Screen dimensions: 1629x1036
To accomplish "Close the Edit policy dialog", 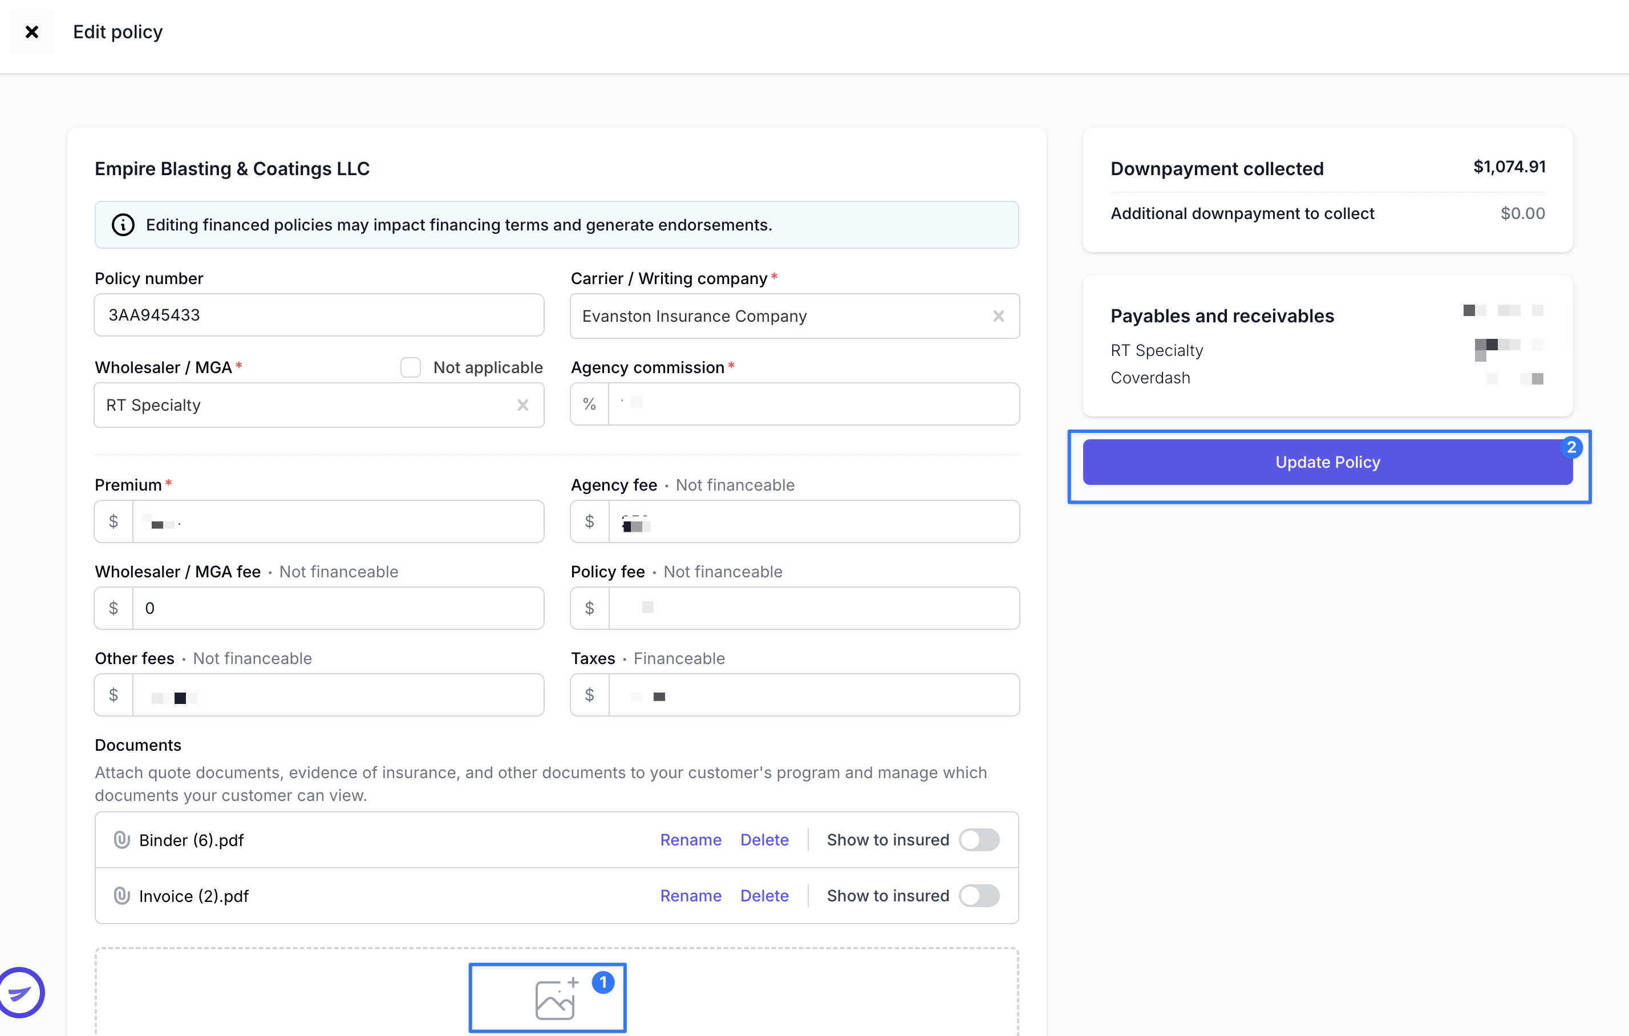I will pyautogui.click(x=32, y=32).
